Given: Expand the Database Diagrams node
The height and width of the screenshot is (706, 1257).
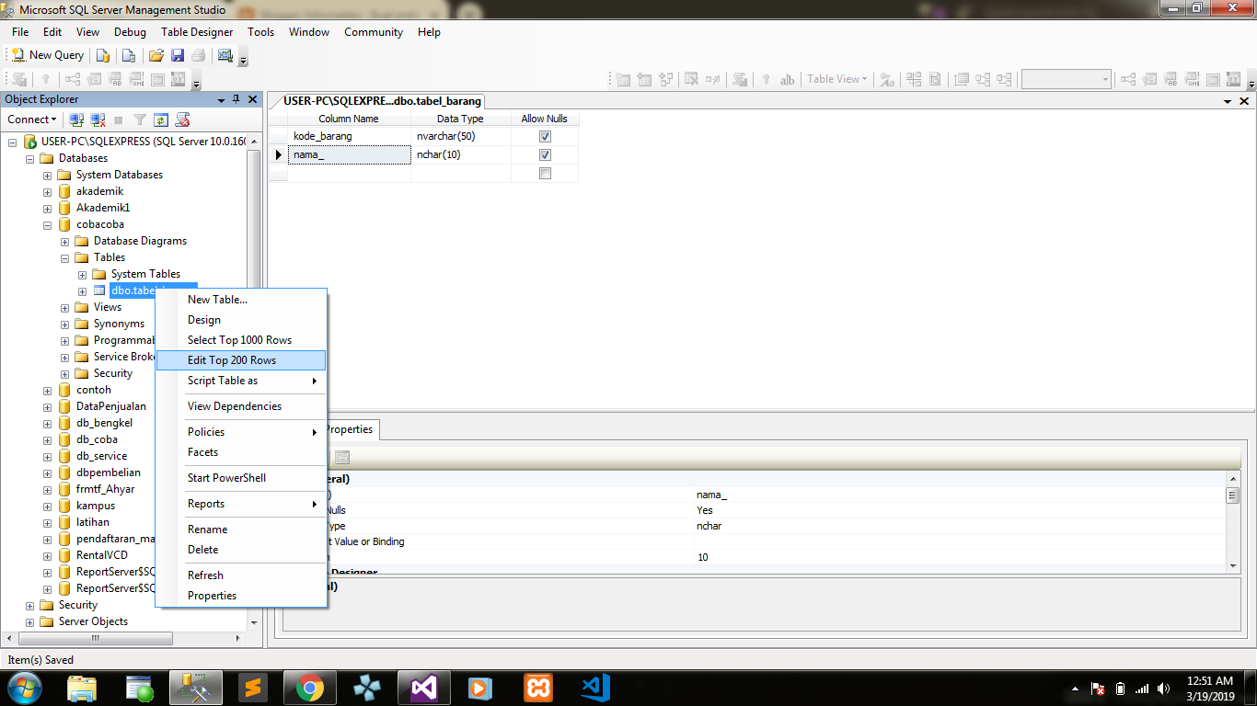Looking at the screenshot, I should coord(64,241).
